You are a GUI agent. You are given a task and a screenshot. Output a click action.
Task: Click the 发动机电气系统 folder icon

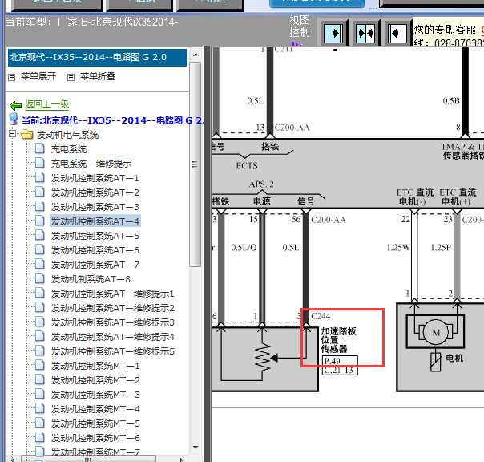coord(27,135)
